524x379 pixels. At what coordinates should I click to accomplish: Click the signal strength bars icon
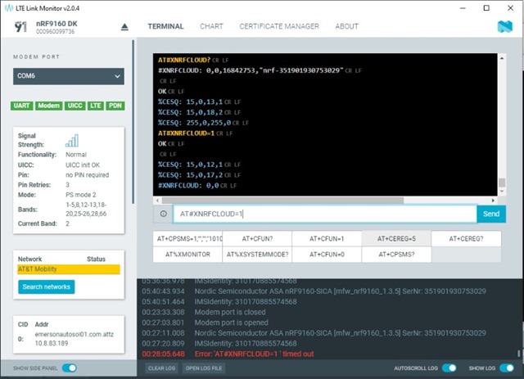coord(72,141)
